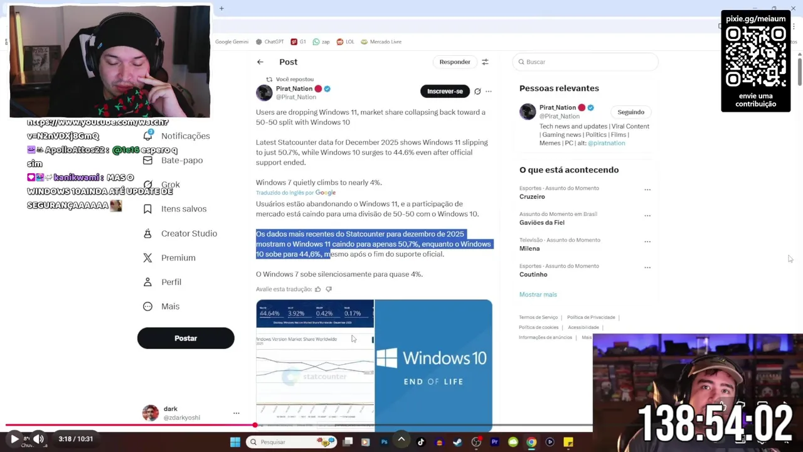Open Informações de anúncios link
Image resolution: width=803 pixels, height=452 pixels.
point(545,338)
